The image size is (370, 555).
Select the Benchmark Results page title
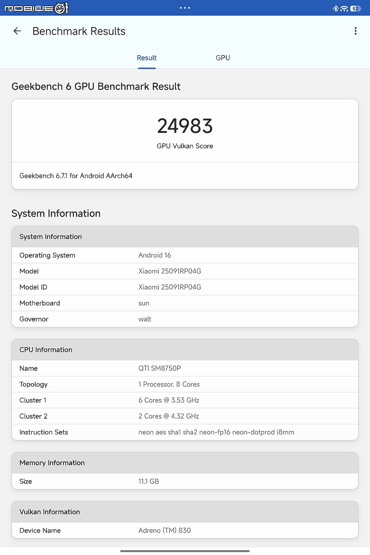pos(79,31)
